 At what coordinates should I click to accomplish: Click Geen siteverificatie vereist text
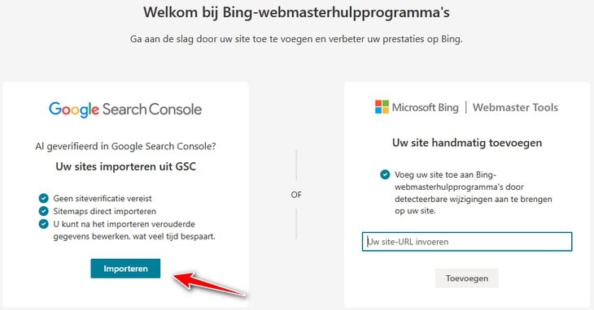pos(103,198)
